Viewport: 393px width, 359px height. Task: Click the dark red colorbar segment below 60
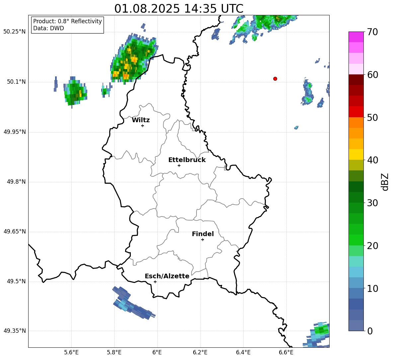click(356, 80)
